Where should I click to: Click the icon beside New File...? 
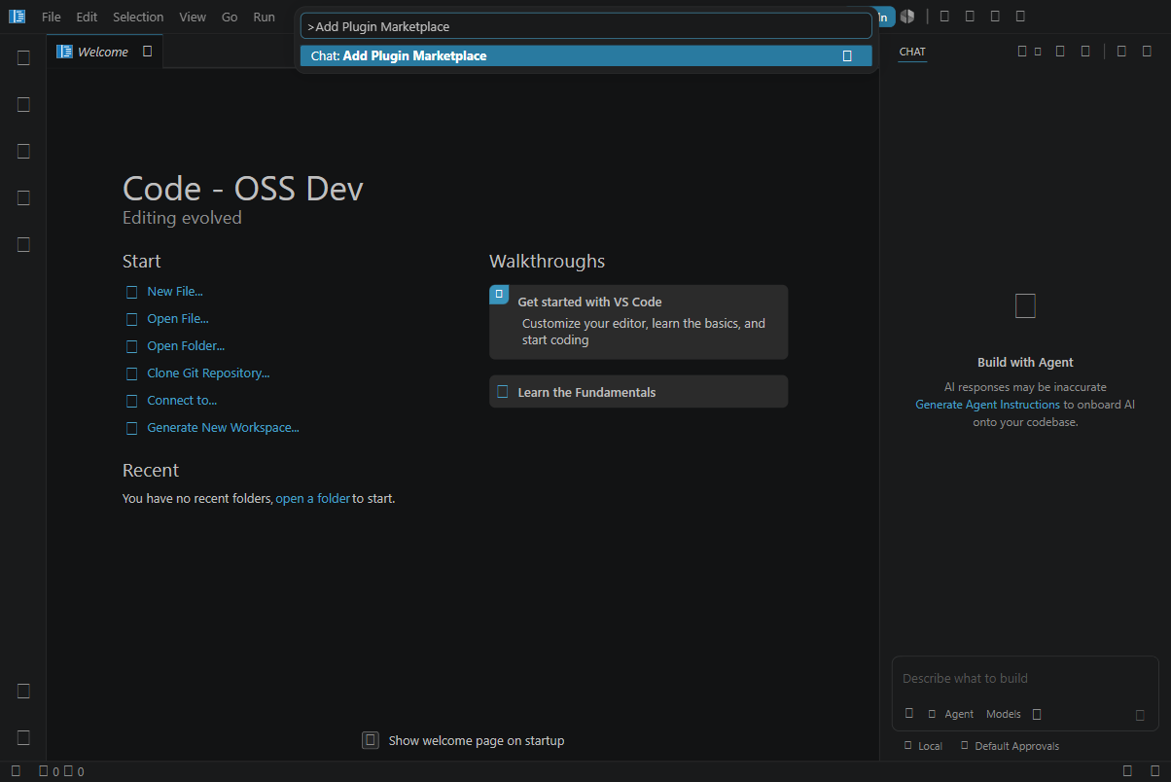[x=131, y=292]
